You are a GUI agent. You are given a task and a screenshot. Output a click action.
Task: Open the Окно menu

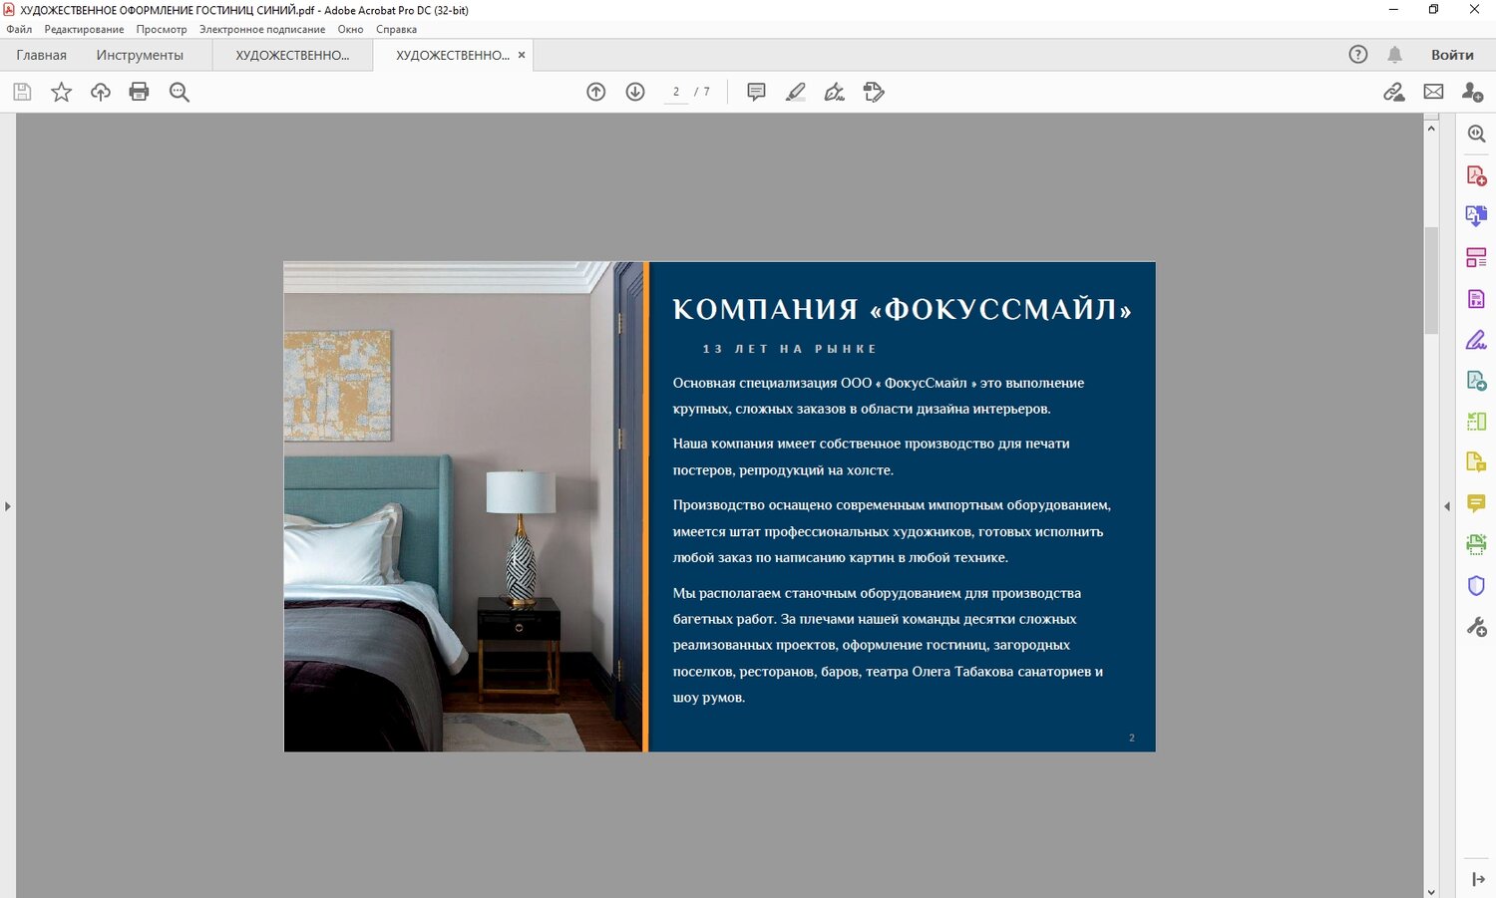(x=350, y=29)
